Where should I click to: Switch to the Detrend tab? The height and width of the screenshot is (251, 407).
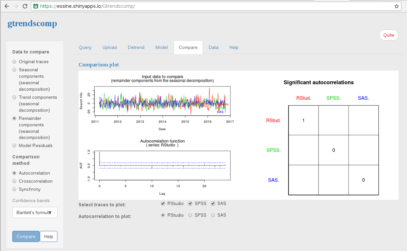click(x=136, y=48)
